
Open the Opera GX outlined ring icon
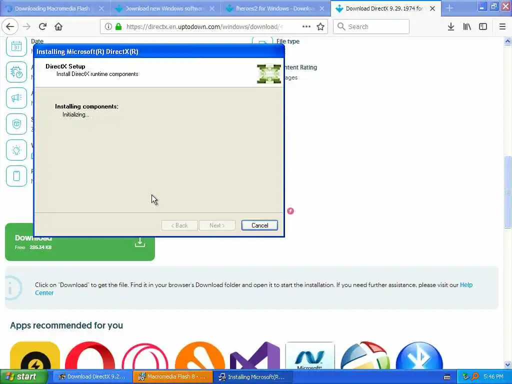tap(145, 355)
